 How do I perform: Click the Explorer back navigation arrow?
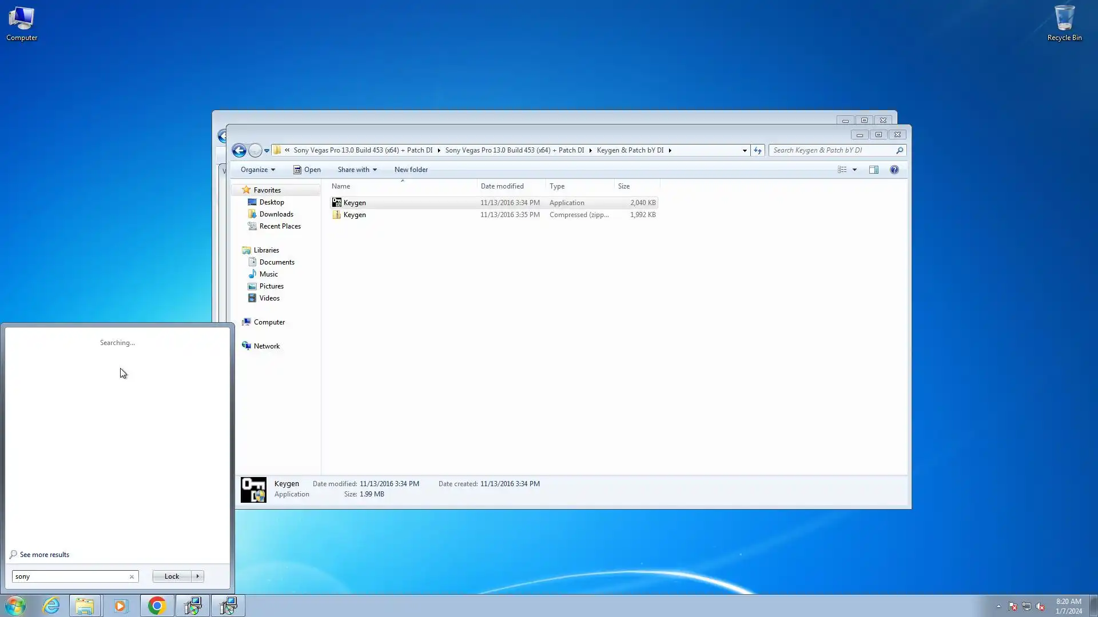pyautogui.click(x=239, y=150)
